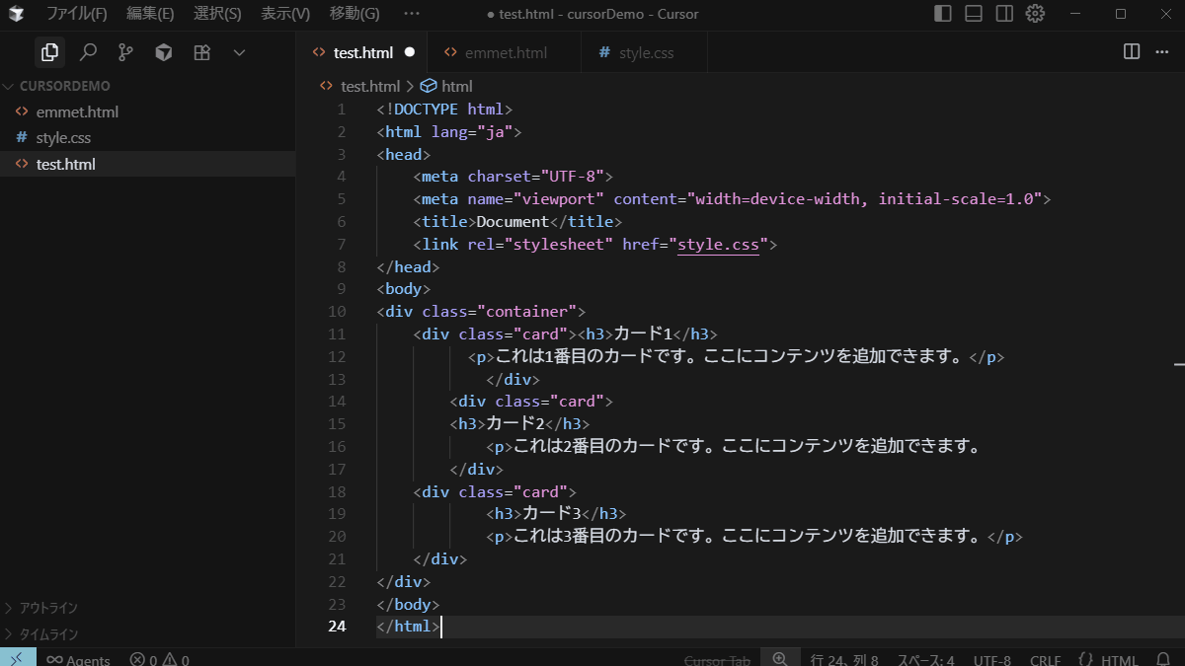Click the カード2 heading text
The width and height of the screenshot is (1185, 666).
coord(515,423)
